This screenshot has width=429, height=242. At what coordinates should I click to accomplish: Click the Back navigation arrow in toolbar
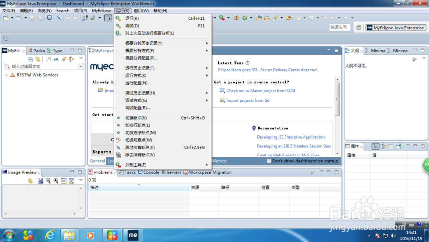pos(332,18)
